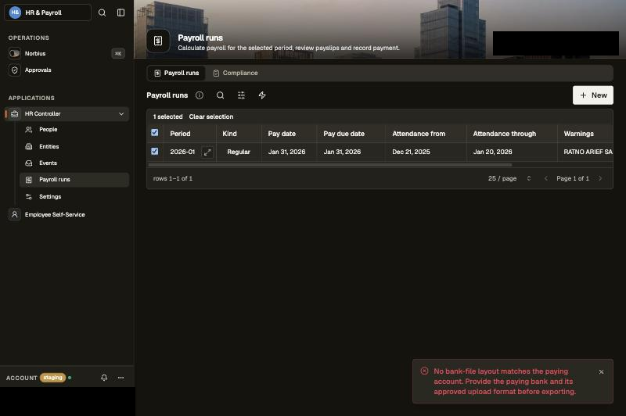Viewport: 626px width, 416px height.
Task: Click the HR & Payroll avatar icon
Action: click(x=15, y=13)
